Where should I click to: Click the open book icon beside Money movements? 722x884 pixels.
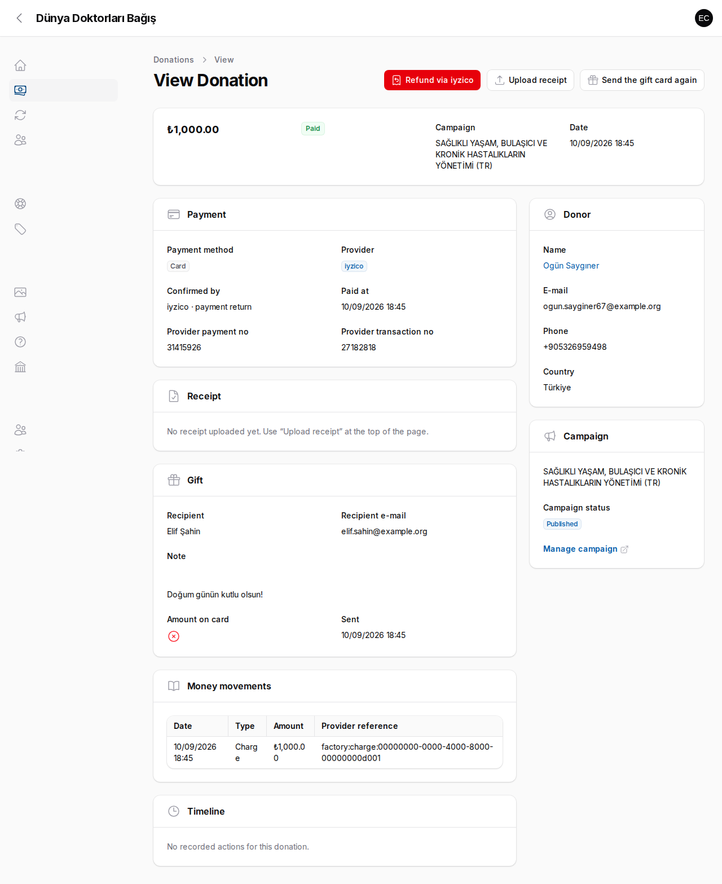tap(174, 686)
